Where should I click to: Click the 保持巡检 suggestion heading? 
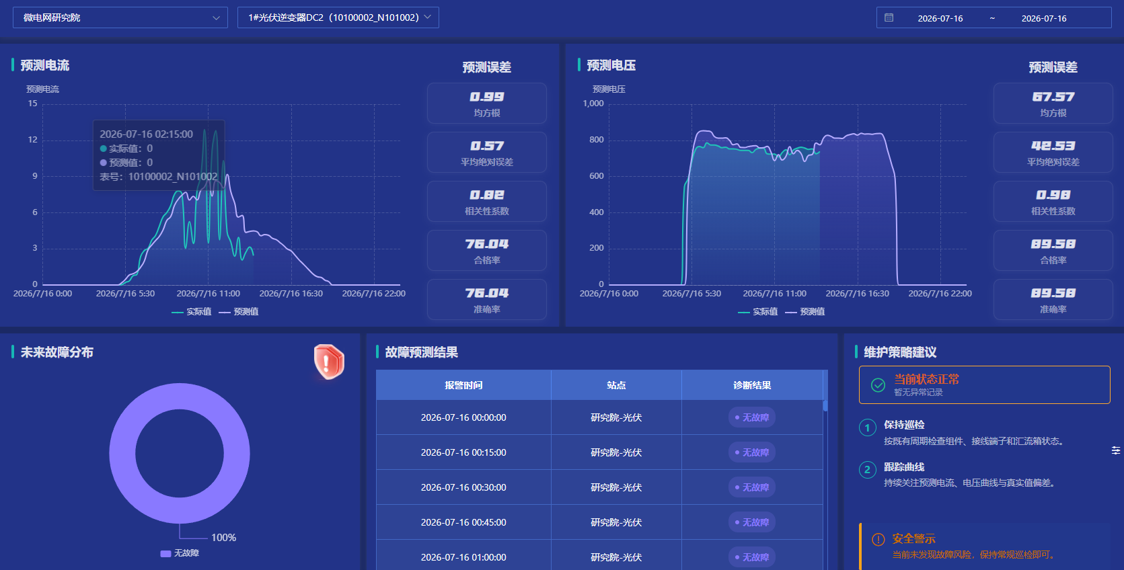click(x=904, y=425)
